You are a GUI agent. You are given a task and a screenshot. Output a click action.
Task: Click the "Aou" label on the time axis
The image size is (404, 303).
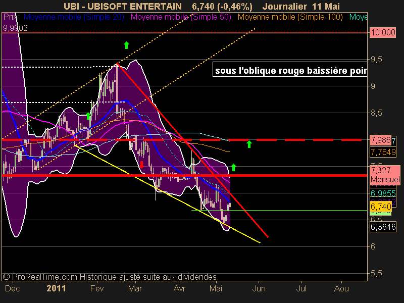point(342,288)
